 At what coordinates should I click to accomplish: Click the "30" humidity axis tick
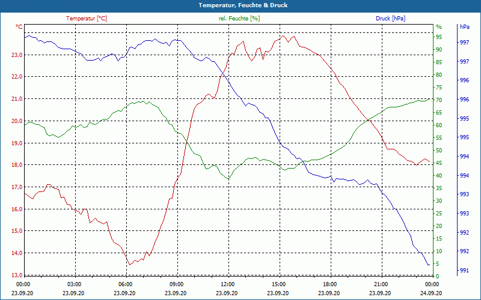click(439, 201)
